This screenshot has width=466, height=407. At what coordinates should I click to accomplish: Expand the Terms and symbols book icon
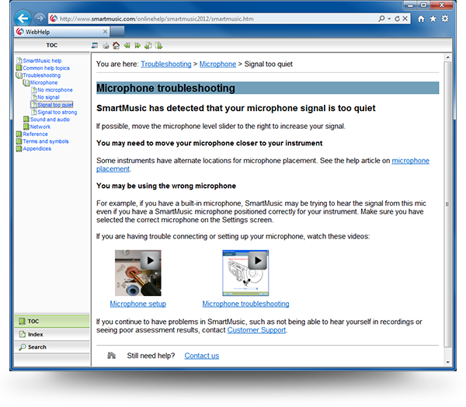pyautogui.click(x=19, y=141)
